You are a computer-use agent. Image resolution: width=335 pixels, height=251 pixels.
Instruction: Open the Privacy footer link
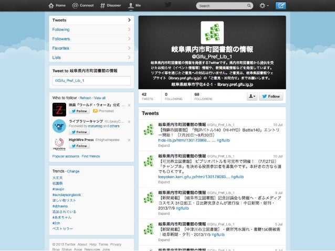click(116, 244)
